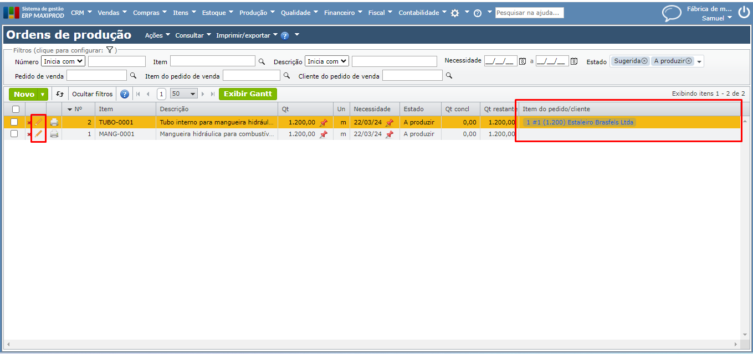Expand Novo button dropdown arrow

43,94
